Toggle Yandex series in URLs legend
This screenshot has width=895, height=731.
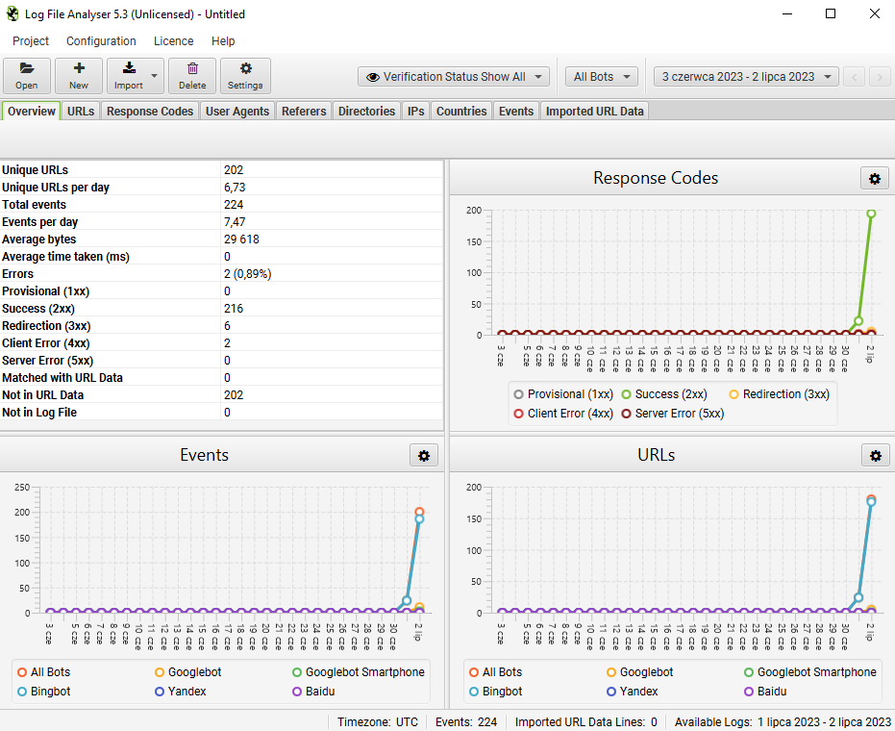632,692
